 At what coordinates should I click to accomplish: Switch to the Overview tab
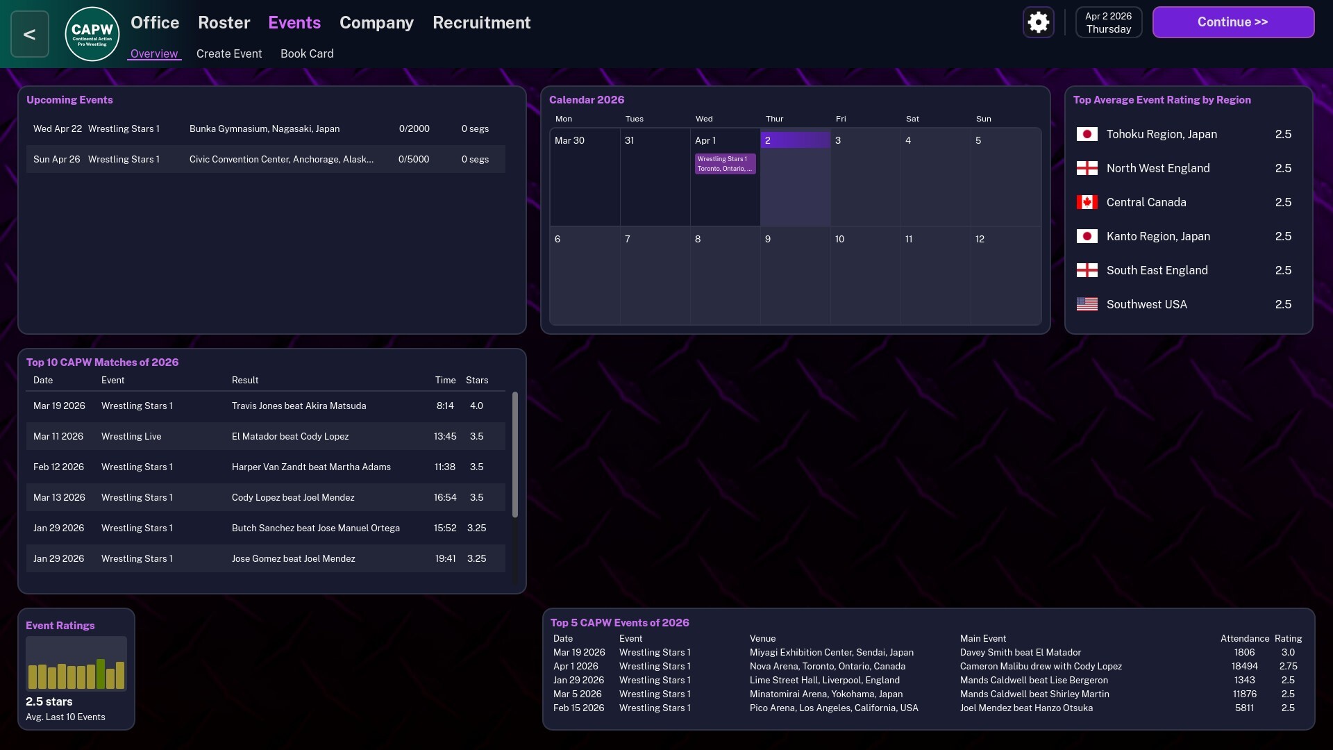154,53
